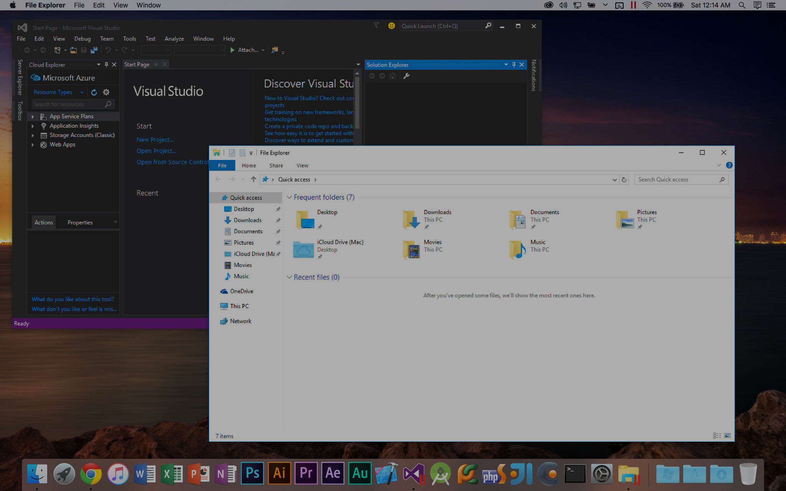The width and height of the screenshot is (786, 491).
Task: Switch to the View ribbon tab
Action: pyautogui.click(x=302, y=166)
